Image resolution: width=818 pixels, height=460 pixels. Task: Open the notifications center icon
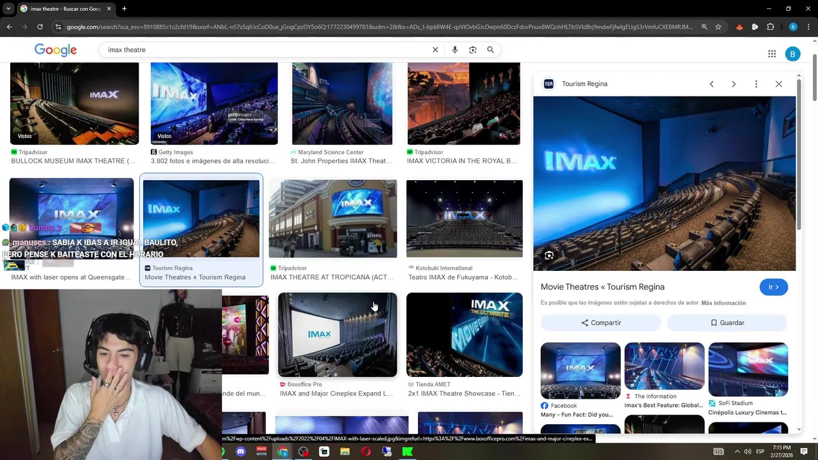tap(804, 452)
